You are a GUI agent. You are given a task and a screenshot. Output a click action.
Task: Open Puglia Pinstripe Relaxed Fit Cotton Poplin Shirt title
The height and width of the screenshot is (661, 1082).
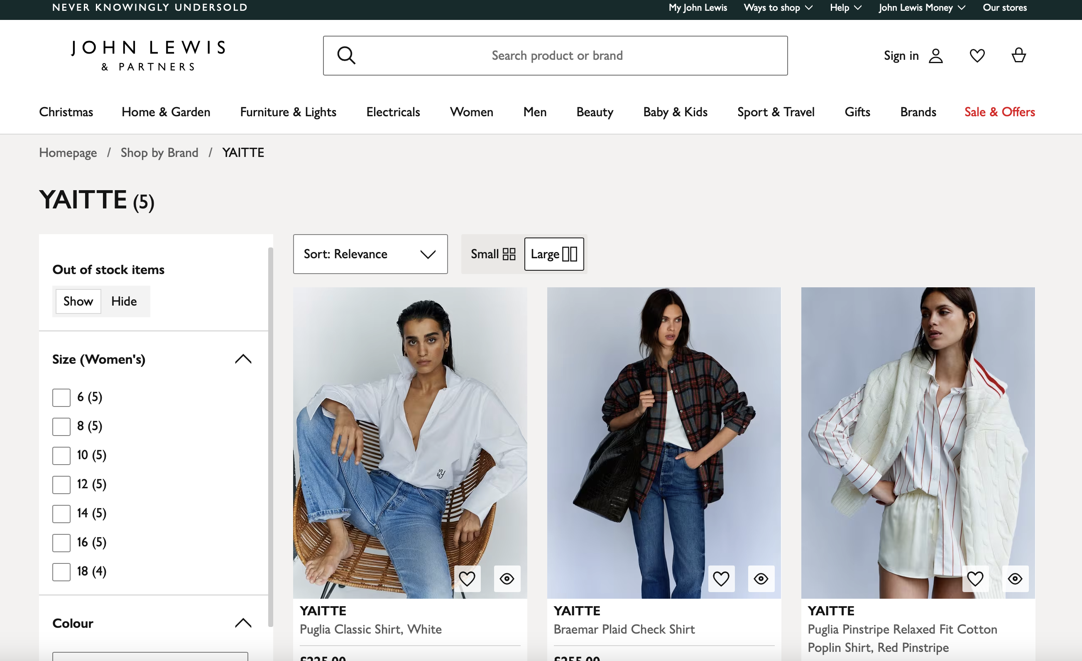pos(902,639)
